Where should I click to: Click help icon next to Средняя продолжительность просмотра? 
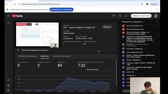(x=104, y=62)
